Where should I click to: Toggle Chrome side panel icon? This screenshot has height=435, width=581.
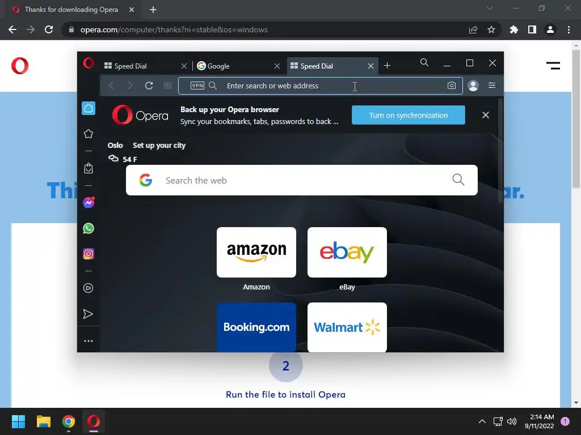532,29
